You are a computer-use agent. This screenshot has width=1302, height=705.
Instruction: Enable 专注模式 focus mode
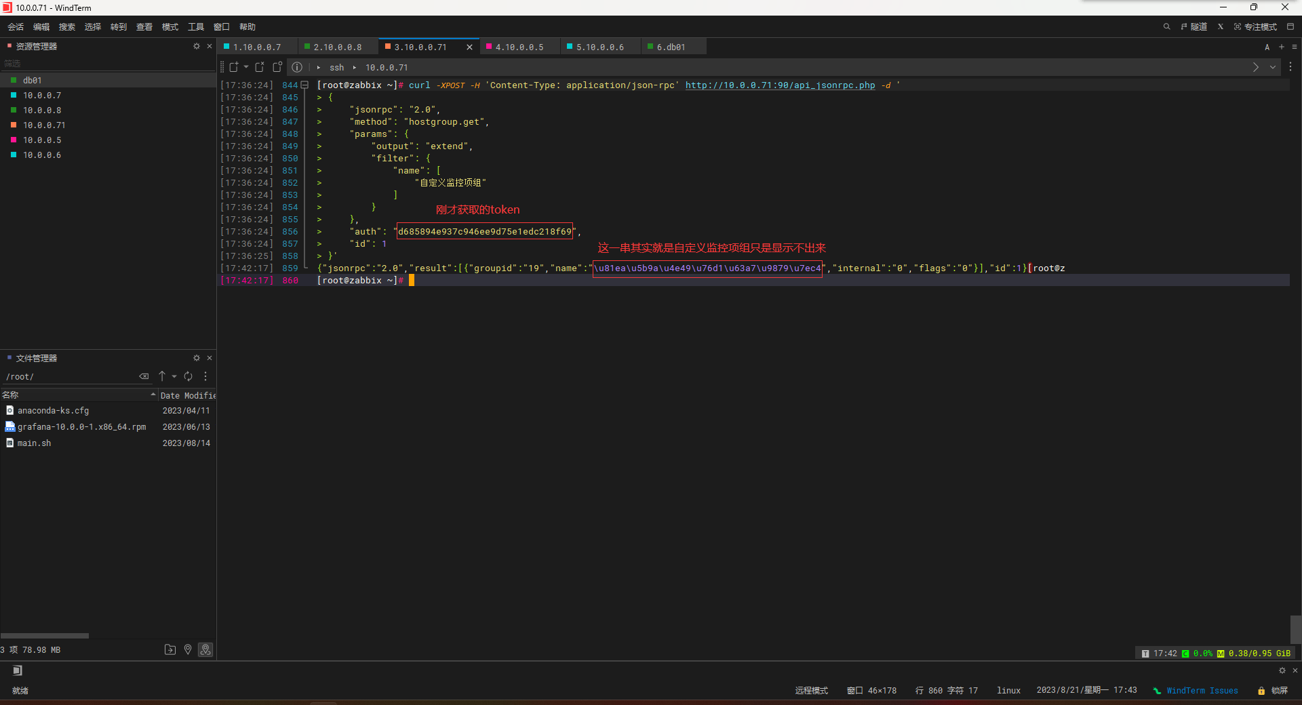1255,26
